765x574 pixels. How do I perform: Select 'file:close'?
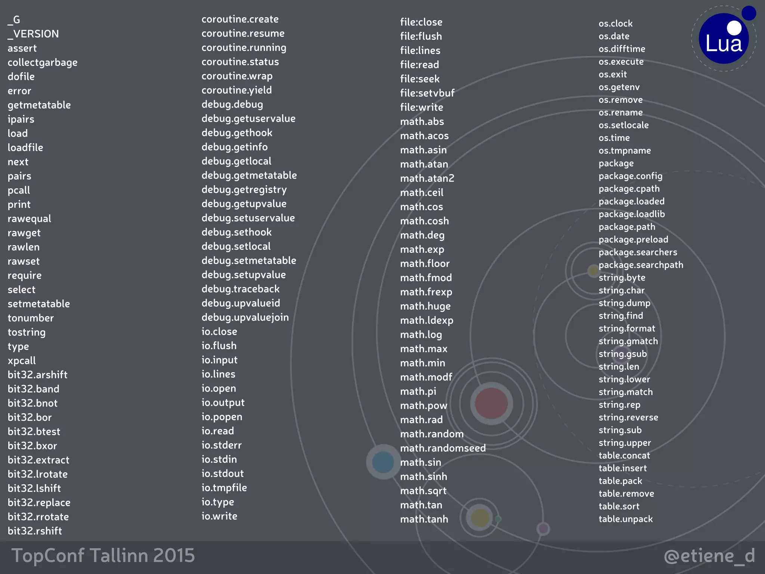pyautogui.click(x=421, y=22)
